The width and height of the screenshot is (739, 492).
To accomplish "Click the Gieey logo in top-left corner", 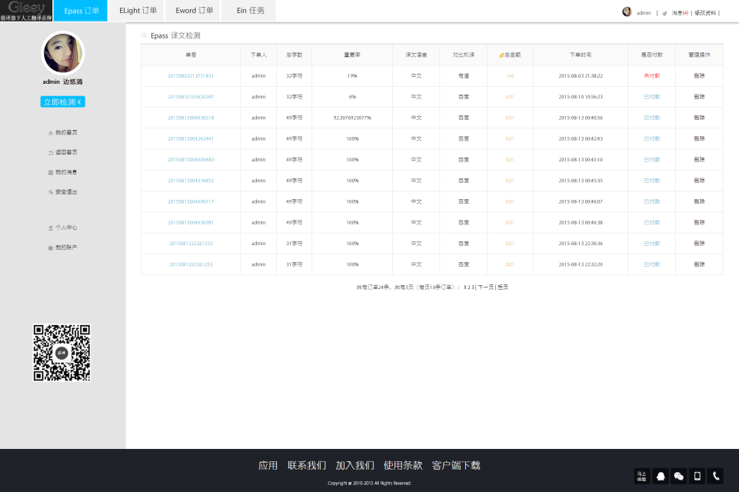I will point(26,10).
